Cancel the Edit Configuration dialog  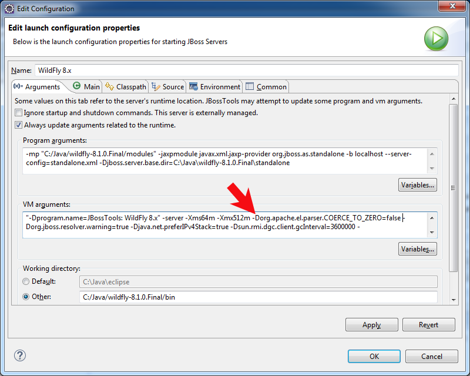(432, 356)
